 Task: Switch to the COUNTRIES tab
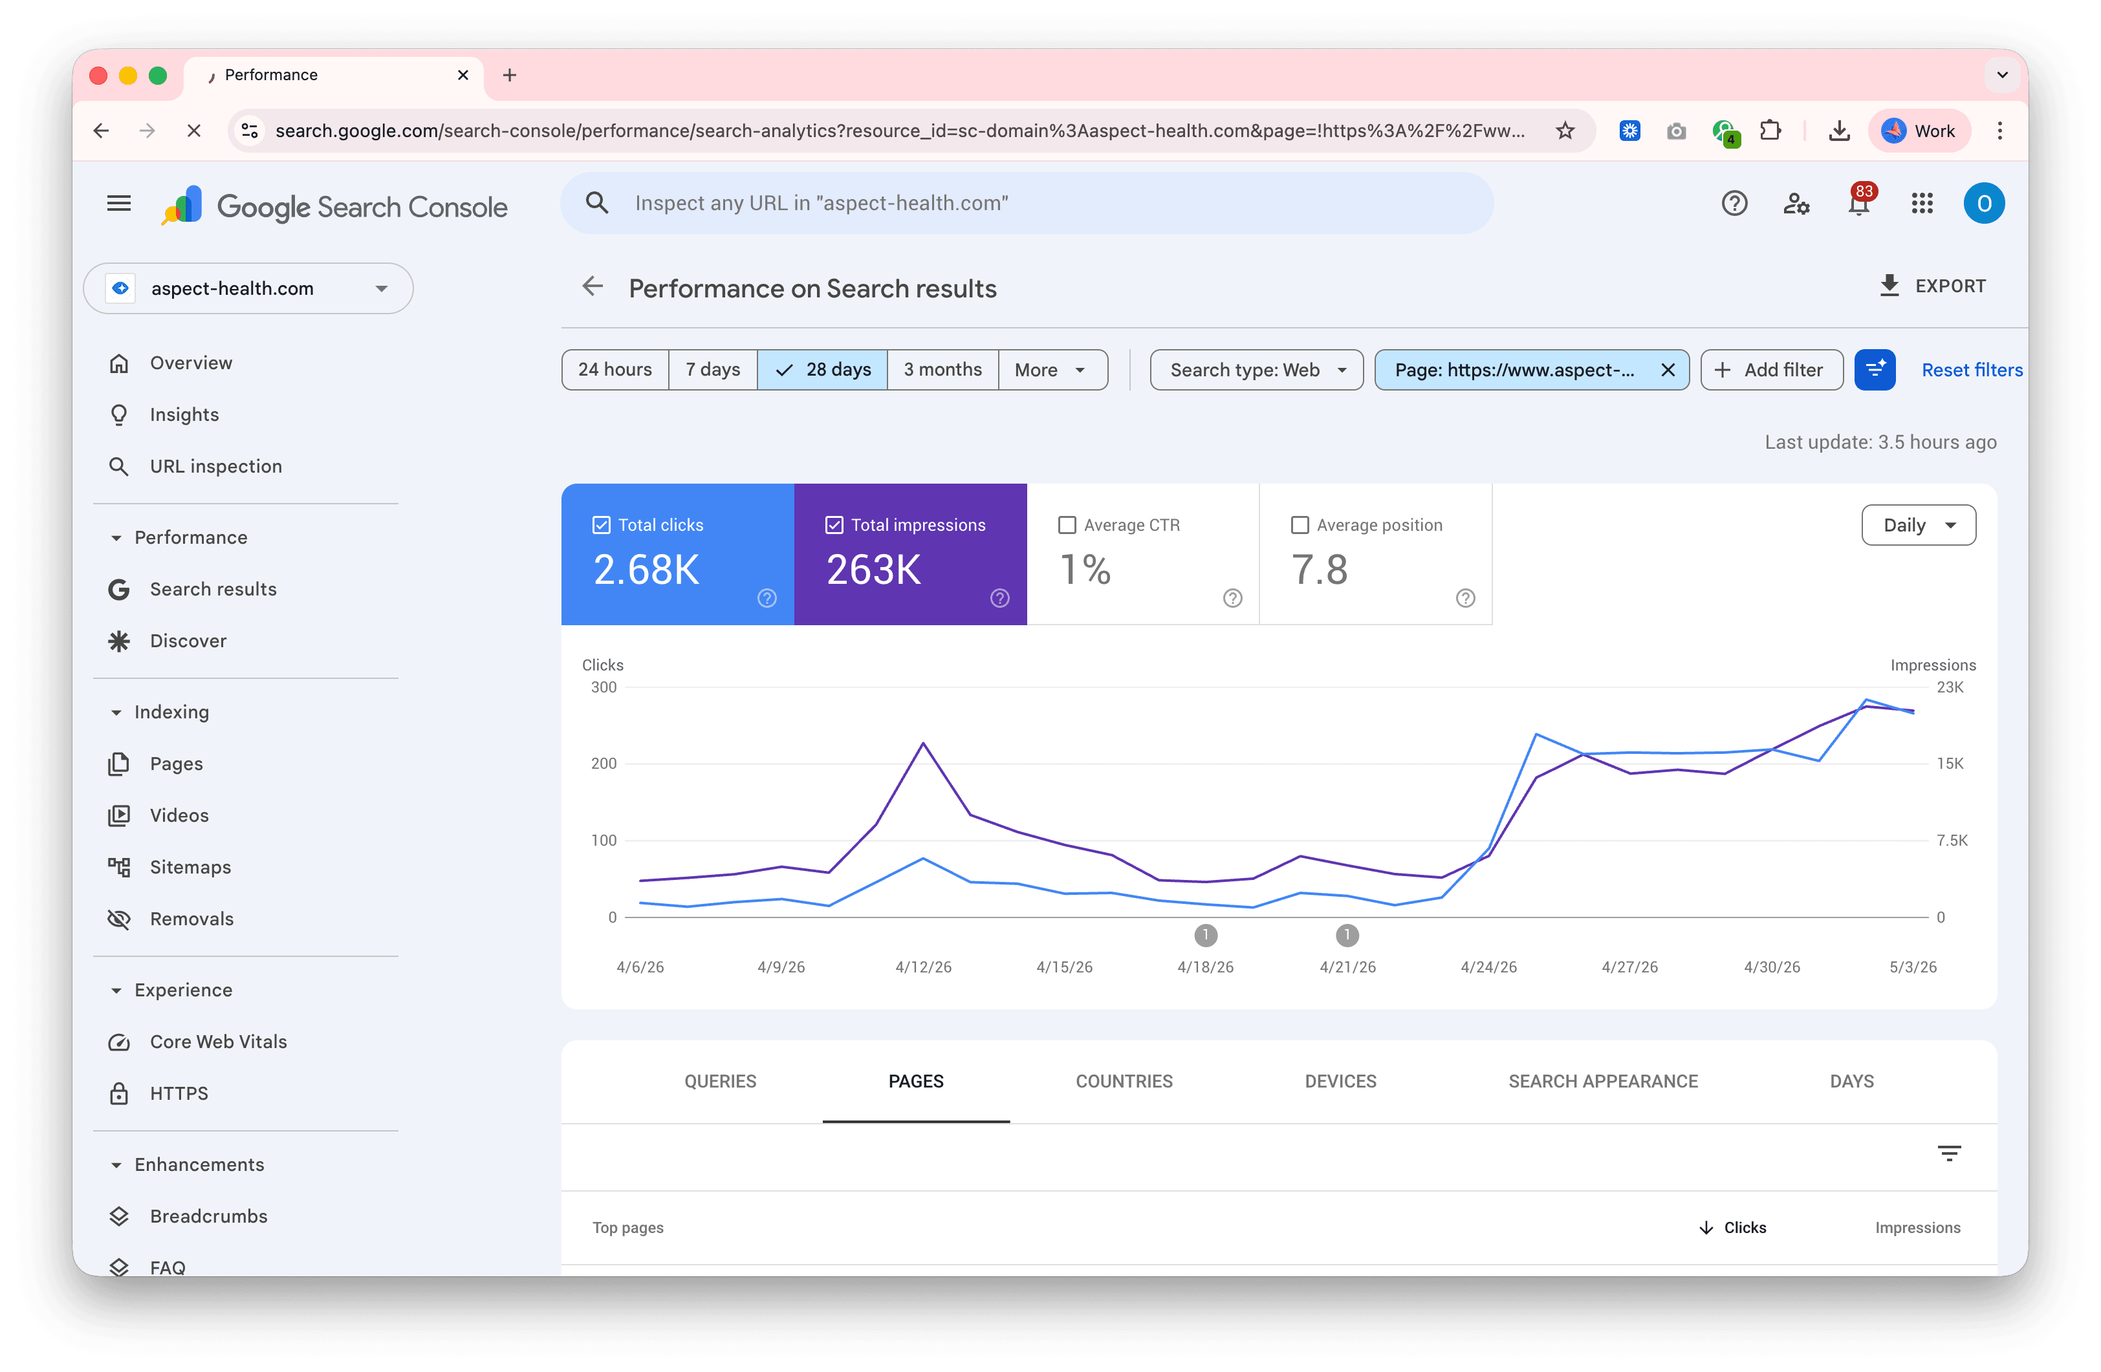(x=1124, y=1081)
